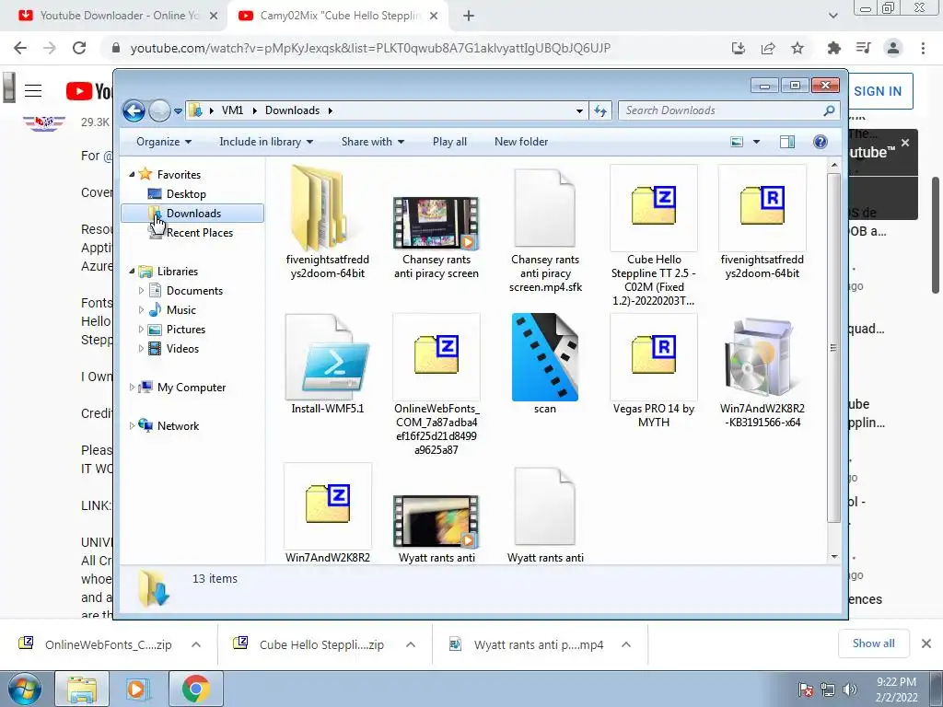Select the Cube Hello Steppline TT zip archive
This screenshot has width=943, height=707.
pyautogui.click(x=654, y=207)
